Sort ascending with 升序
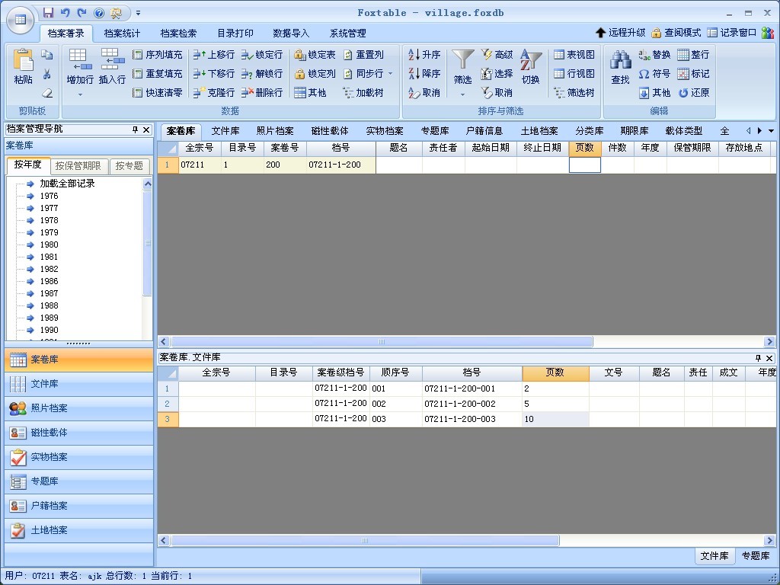 click(424, 55)
